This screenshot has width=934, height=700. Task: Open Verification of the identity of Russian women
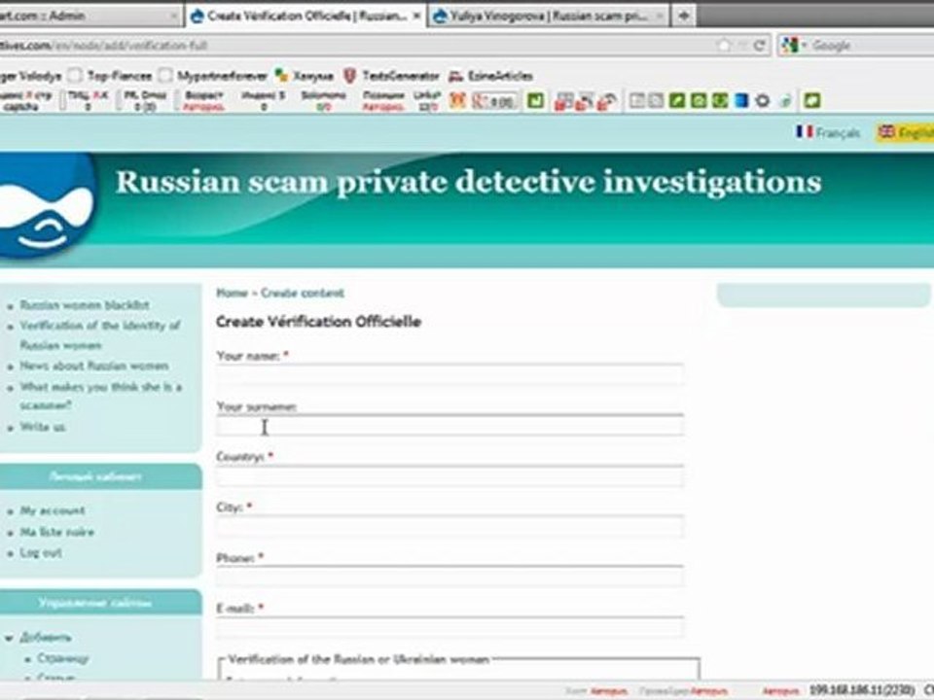[99, 335]
